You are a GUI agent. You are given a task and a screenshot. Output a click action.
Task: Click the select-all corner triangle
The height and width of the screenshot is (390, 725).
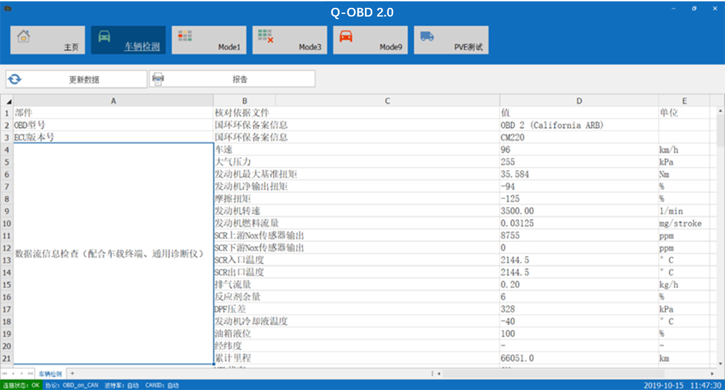[9, 101]
